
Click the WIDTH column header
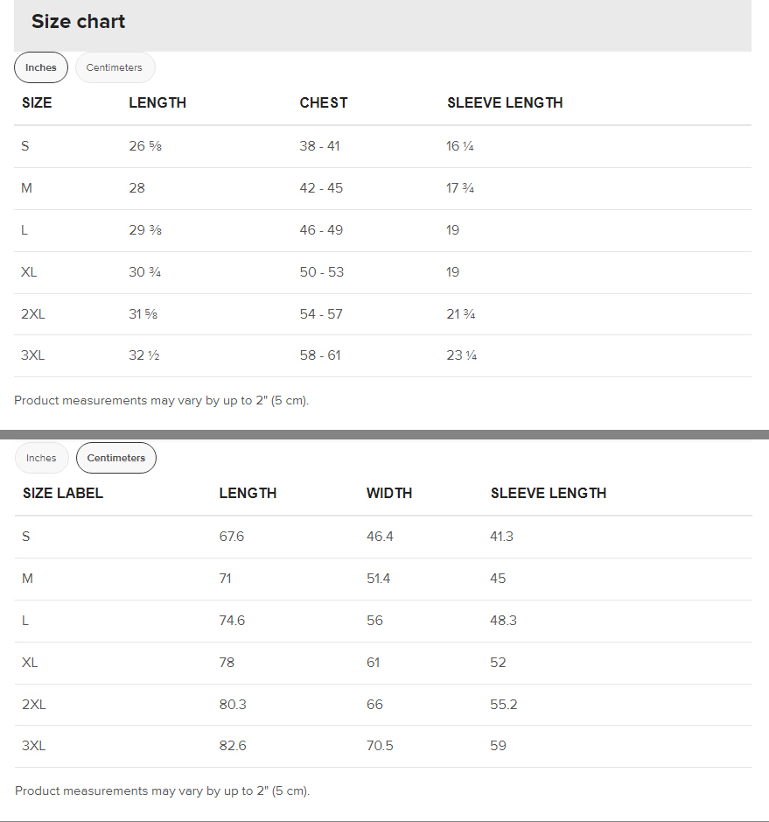tap(389, 493)
